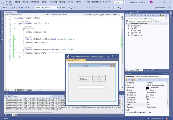Open the ファイル(F) menu
Viewport: 173px width, 120px height.
click(9, 2)
